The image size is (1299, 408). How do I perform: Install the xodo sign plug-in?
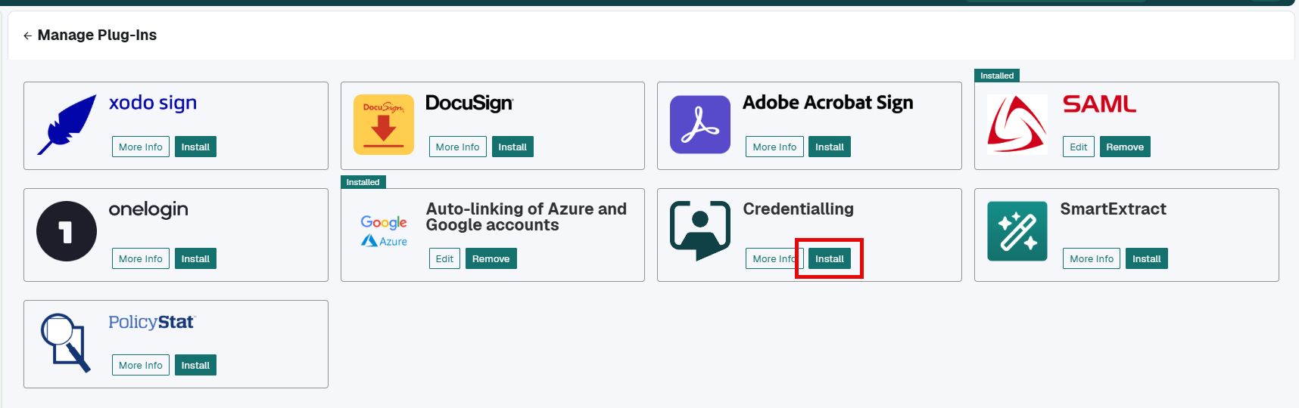[195, 147]
